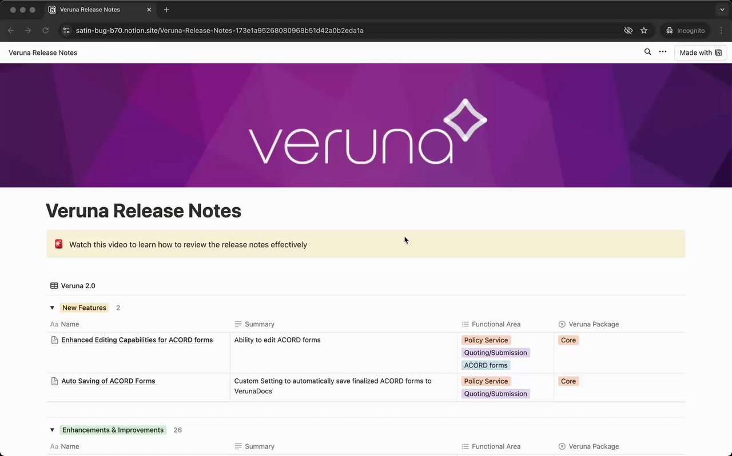View site information icon in address bar
732x456 pixels.
pyautogui.click(x=66, y=30)
